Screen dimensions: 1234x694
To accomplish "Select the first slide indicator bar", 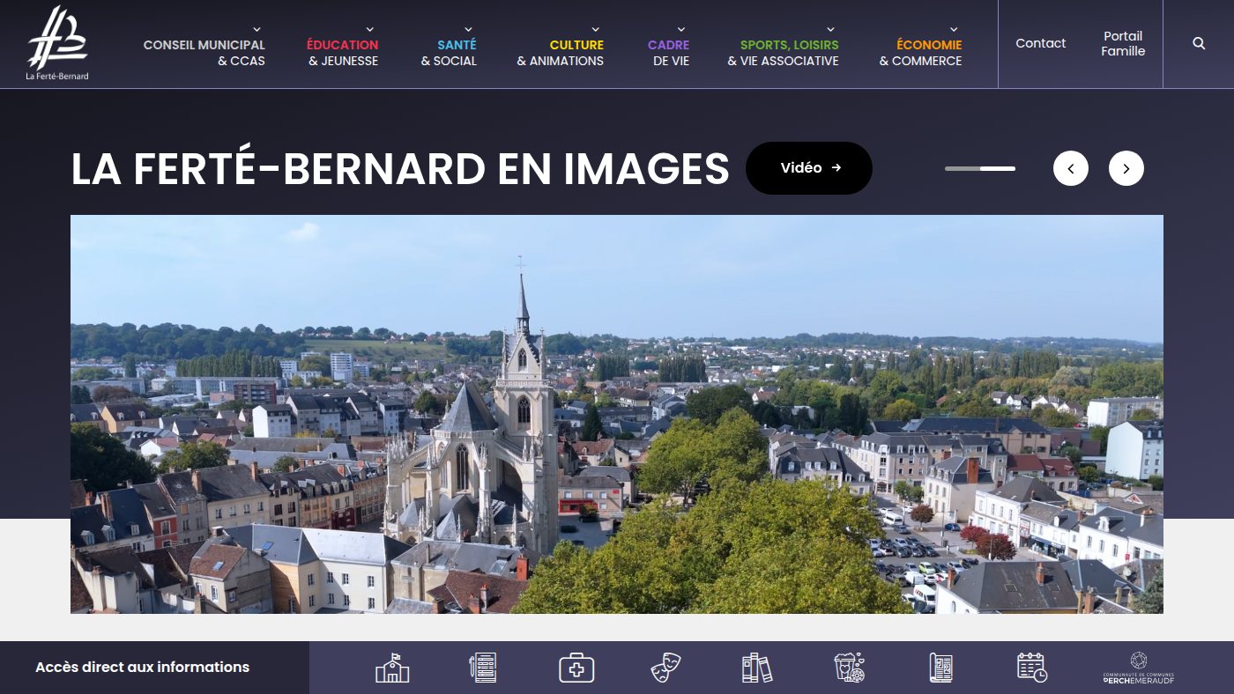I will click(963, 168).
